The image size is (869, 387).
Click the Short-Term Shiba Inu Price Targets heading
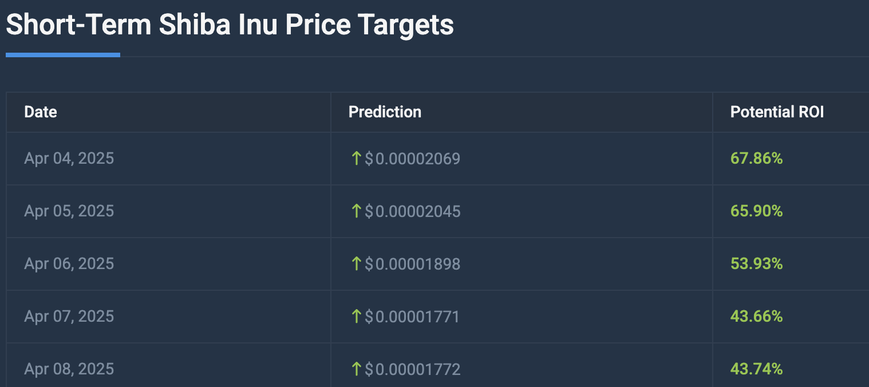[230, 25]
